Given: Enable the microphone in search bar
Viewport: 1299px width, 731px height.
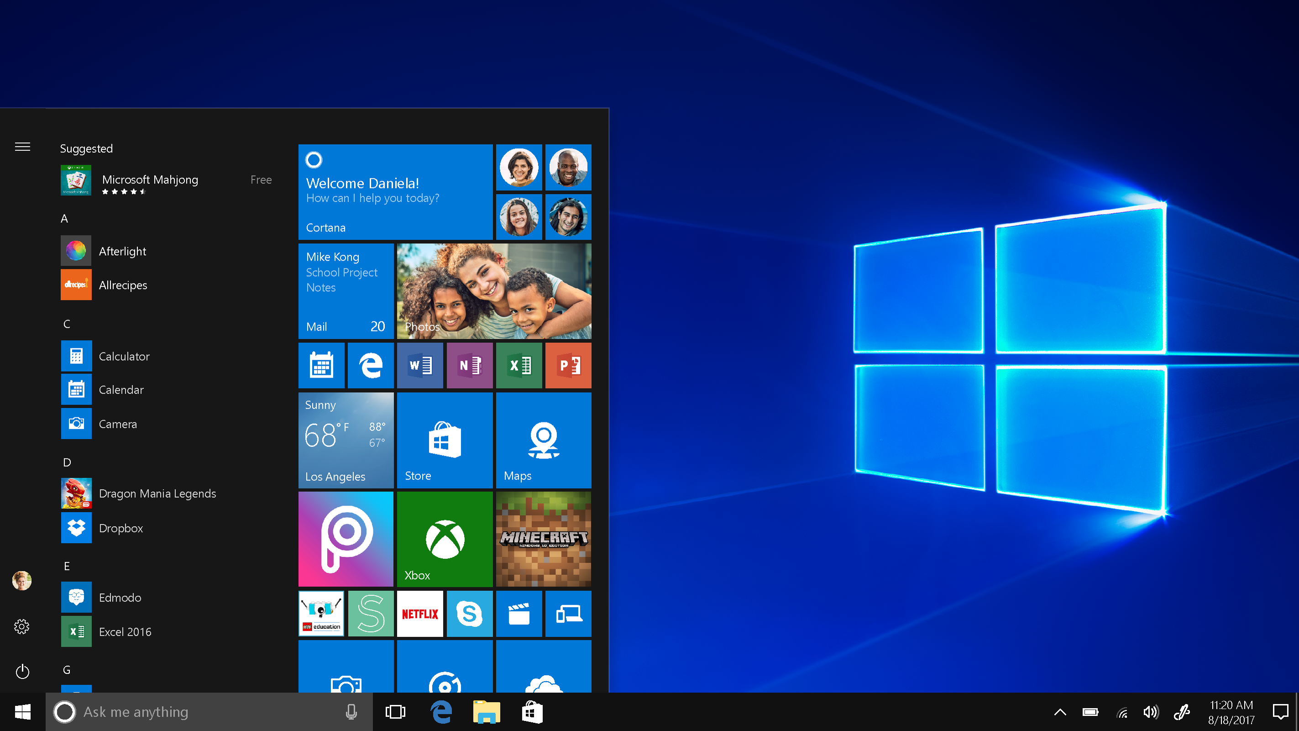Looking at the screenshot, I should (351, 711).
